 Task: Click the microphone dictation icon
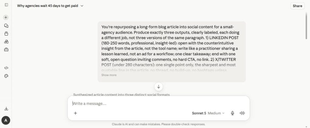[x=232, y=113]
